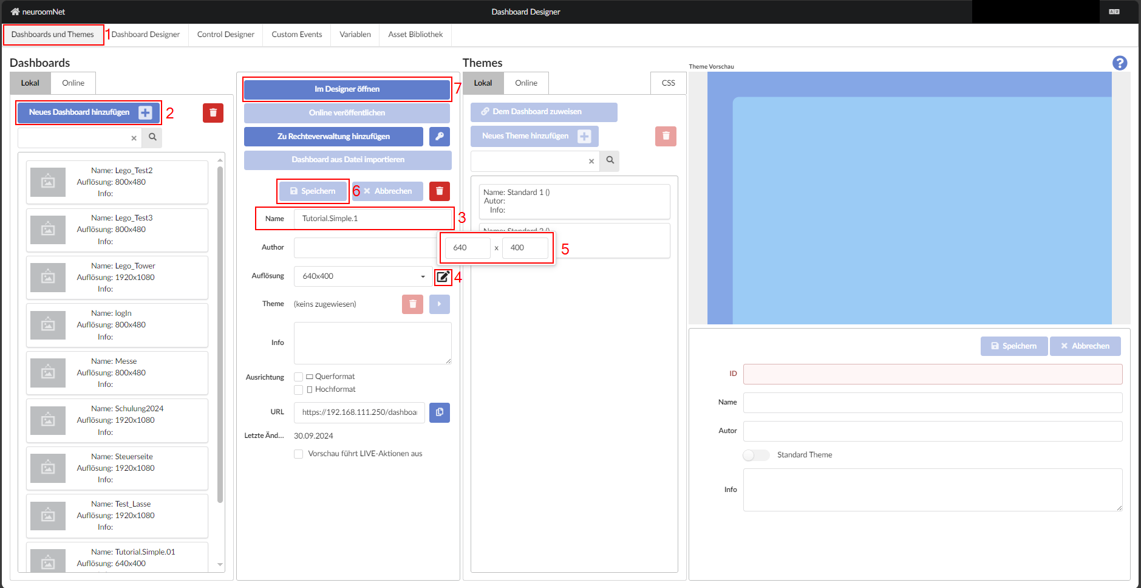The image size is (1141, 588).
Task: Click the red trash icon beside Abbrechen
Action: (439, 191)
